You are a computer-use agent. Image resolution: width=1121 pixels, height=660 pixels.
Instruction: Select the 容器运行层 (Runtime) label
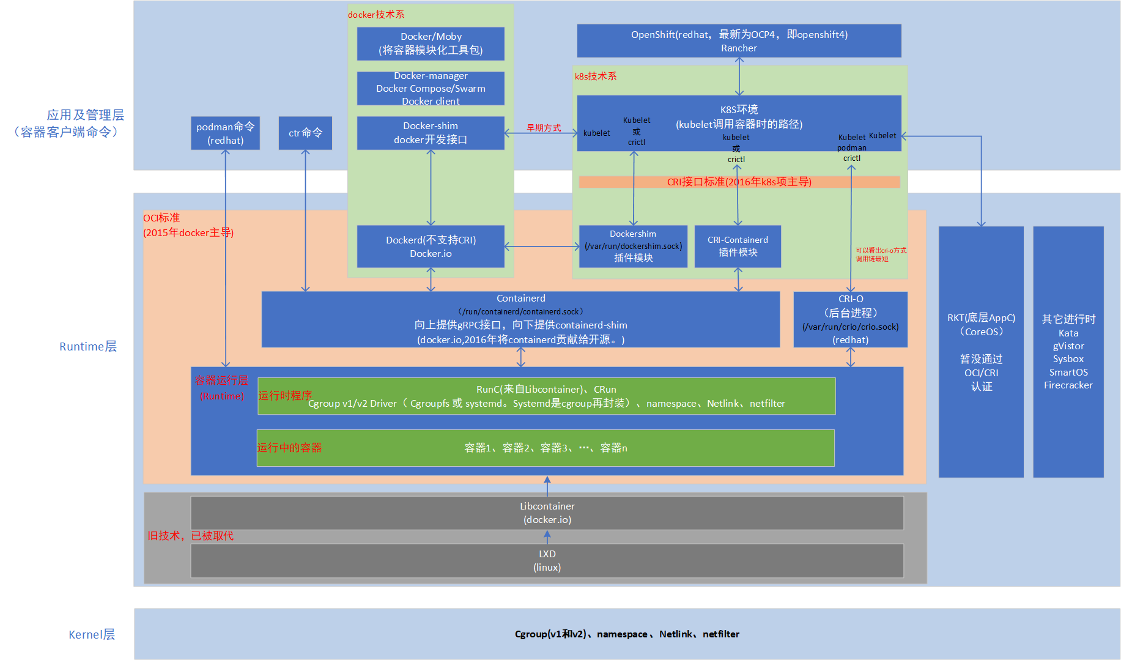point(221,388)
